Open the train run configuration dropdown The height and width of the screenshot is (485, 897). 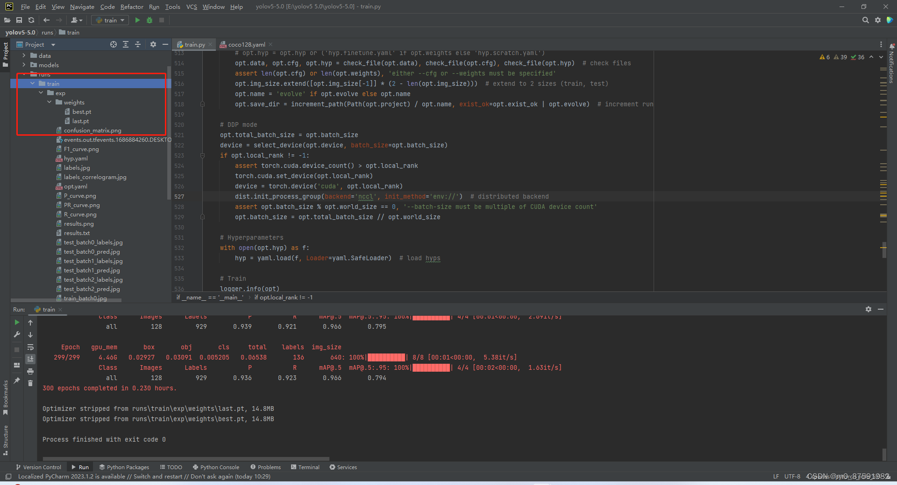tap(110, 20)
